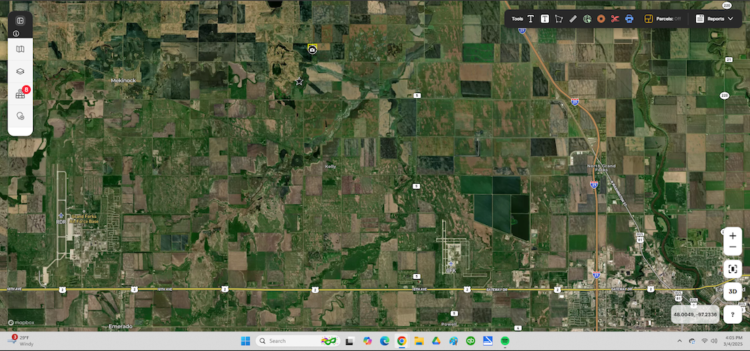Expand the Reports dropdown
Screen dimensions: 750x351
pos(715,19)
